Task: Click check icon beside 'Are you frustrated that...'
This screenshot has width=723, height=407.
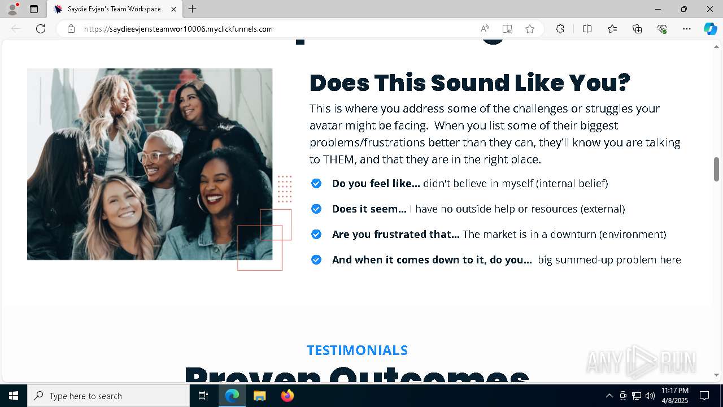Action: point(316,234)
